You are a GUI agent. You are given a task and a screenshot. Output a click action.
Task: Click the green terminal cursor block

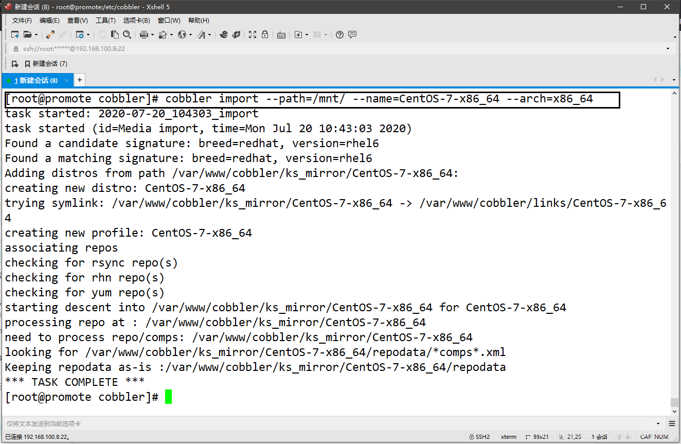168,397
